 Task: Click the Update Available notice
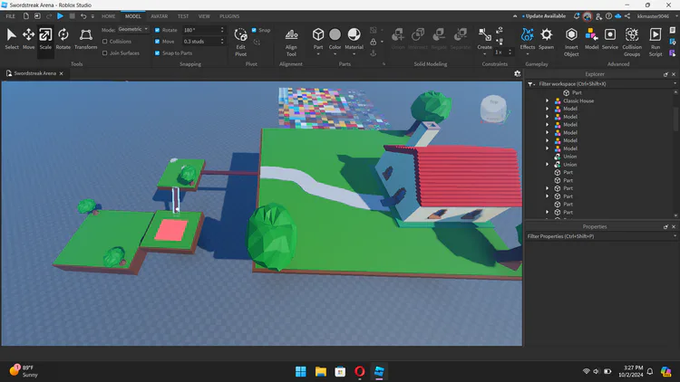click(544, 16)
